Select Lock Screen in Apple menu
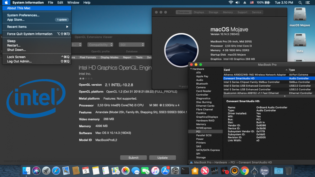 tap(37, 57)
